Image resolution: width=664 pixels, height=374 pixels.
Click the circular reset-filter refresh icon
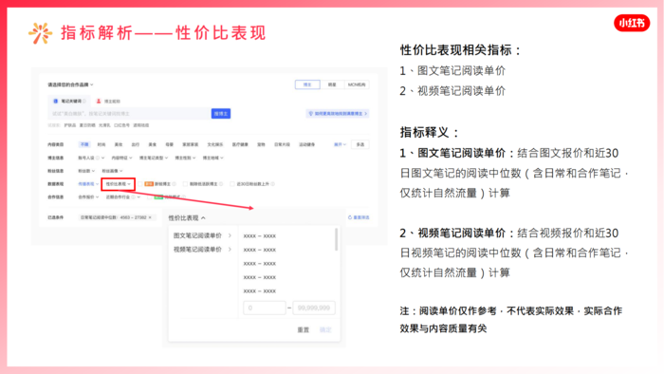pos(350,217)
